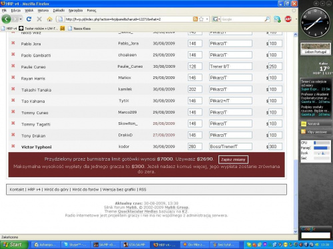Image resolution: width=333 pixels, height=249 pixels.
Task: Edit Tao Kahama's Piłkarz+/T rank field
Action: click(x=230, y=101)
